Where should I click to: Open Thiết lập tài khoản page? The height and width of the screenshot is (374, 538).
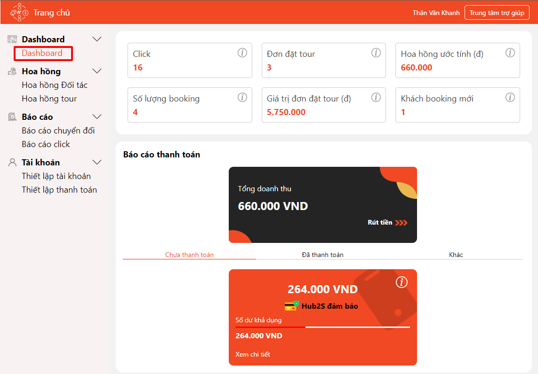56,176
